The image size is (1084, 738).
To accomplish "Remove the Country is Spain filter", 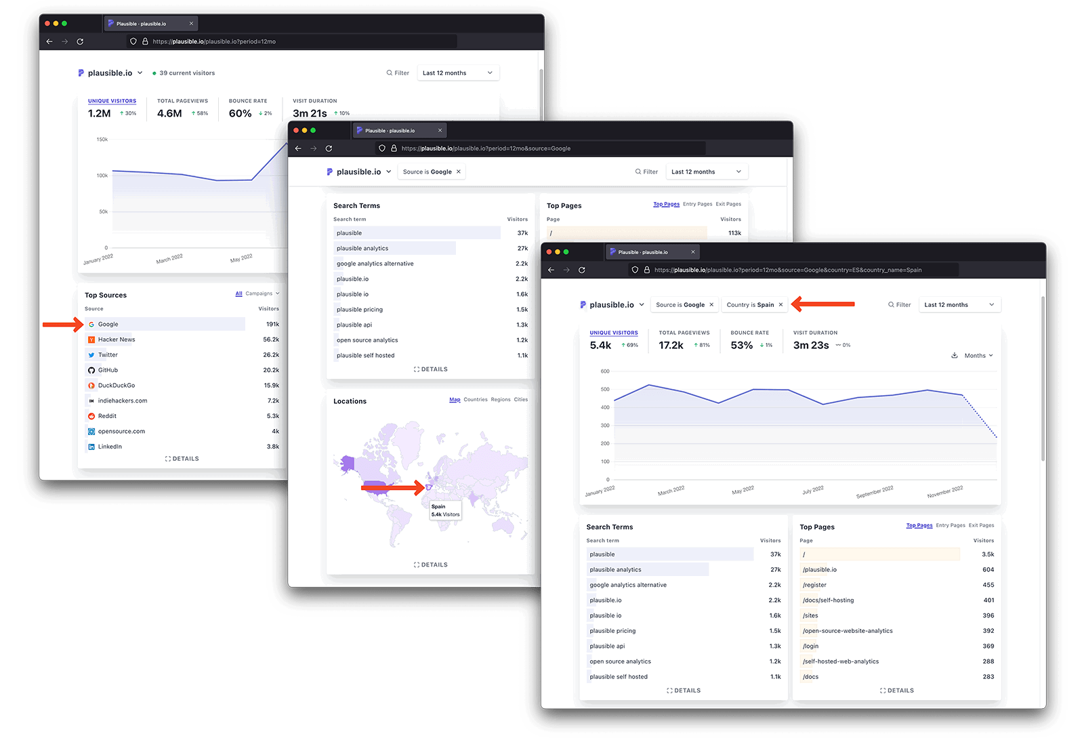I will 781,304.
